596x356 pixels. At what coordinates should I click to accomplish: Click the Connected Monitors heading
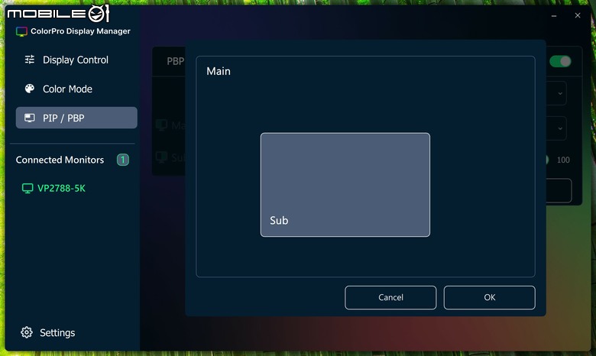60,160
